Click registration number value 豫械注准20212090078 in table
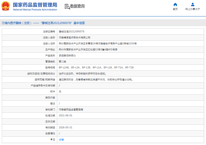Viewport: 206px width, 145px height. point(71,31)
